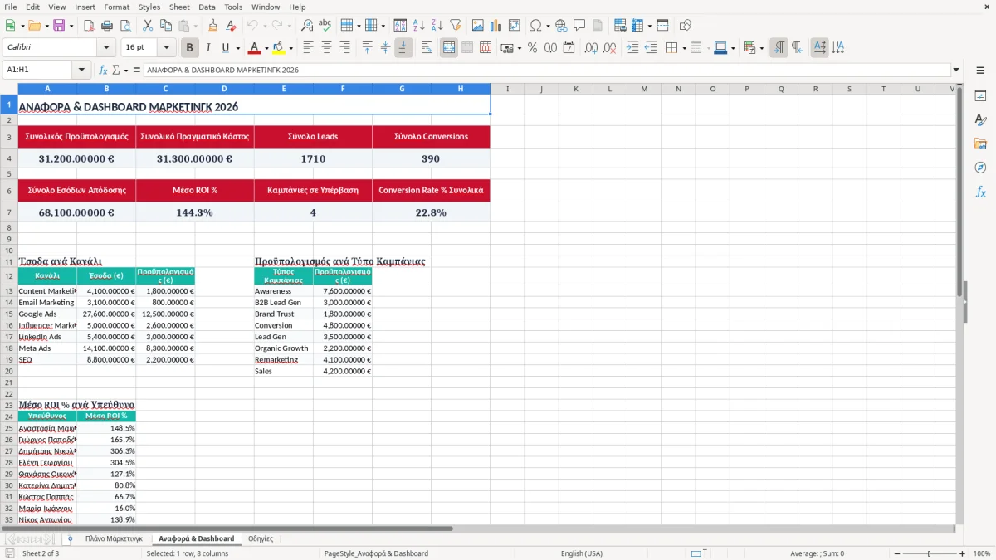Image resolution: width=996 pixels, height=560 pixels.
Task: Apply the yellow background color swatch
Action: tap(279, 48)
